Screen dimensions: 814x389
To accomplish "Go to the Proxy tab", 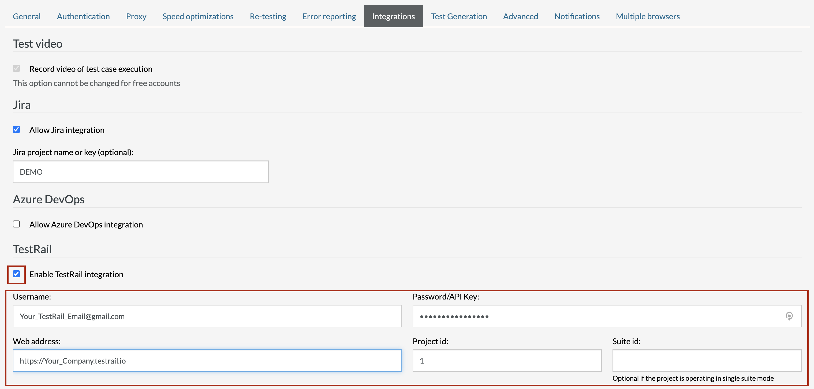I will coord(136,16).
